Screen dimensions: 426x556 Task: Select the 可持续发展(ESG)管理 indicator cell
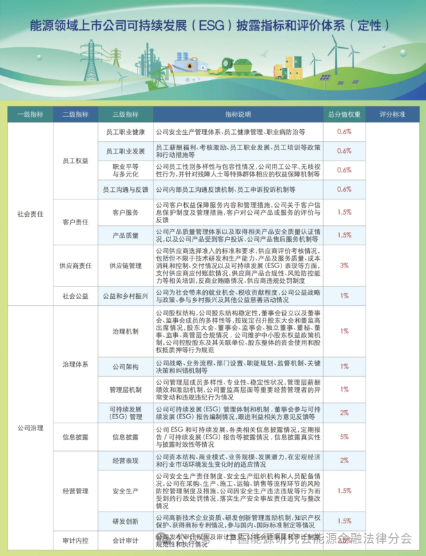[126, 413]
